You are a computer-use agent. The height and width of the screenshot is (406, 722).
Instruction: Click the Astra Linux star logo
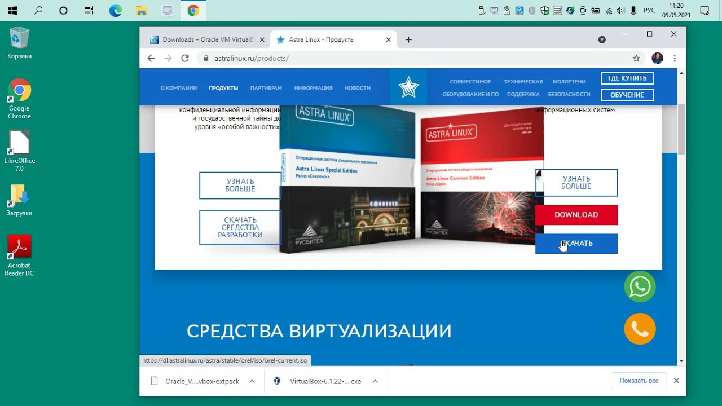coord(408,87)
